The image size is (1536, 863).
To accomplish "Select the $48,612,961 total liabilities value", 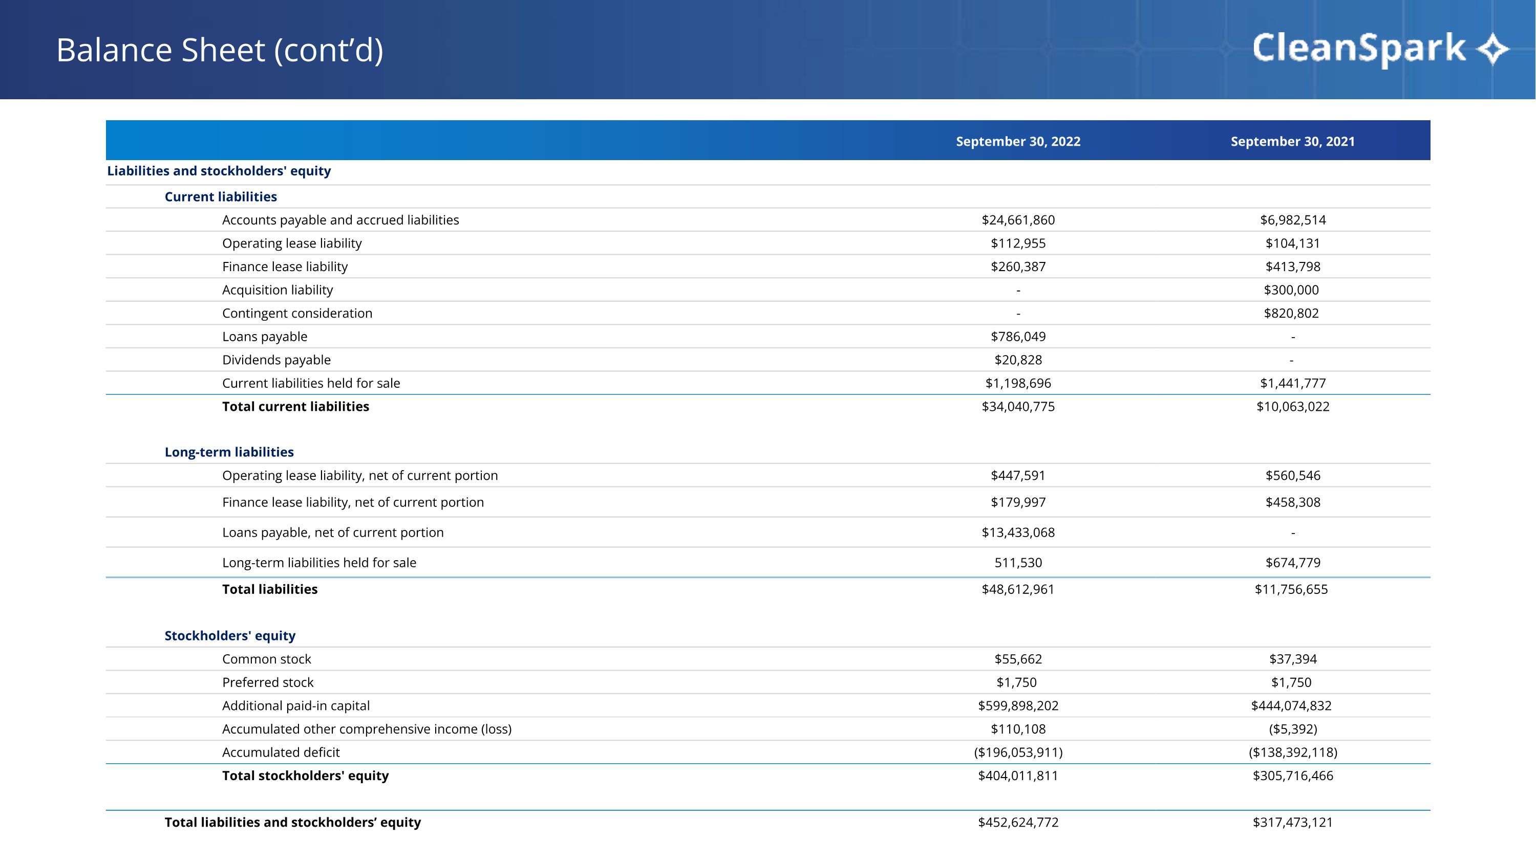I will click(1018, 589).
